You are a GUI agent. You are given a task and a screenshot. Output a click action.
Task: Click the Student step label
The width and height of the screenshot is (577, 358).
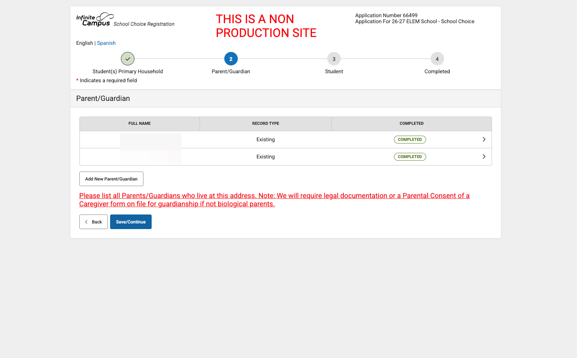[334, 71]
